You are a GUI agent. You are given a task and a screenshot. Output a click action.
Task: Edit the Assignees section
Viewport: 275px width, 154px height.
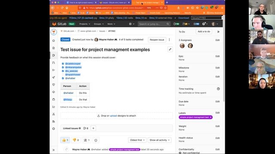tap(217, 40)
